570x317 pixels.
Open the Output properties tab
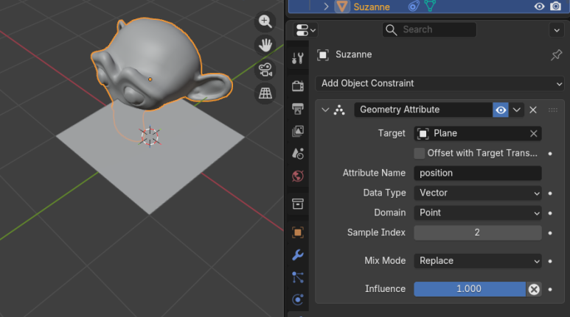pos(298,108)
